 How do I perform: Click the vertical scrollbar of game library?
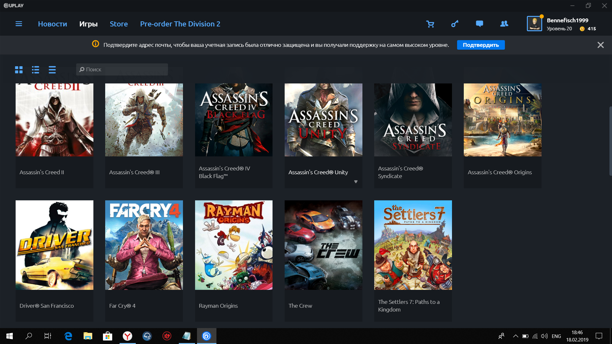[x=610, y=141]
